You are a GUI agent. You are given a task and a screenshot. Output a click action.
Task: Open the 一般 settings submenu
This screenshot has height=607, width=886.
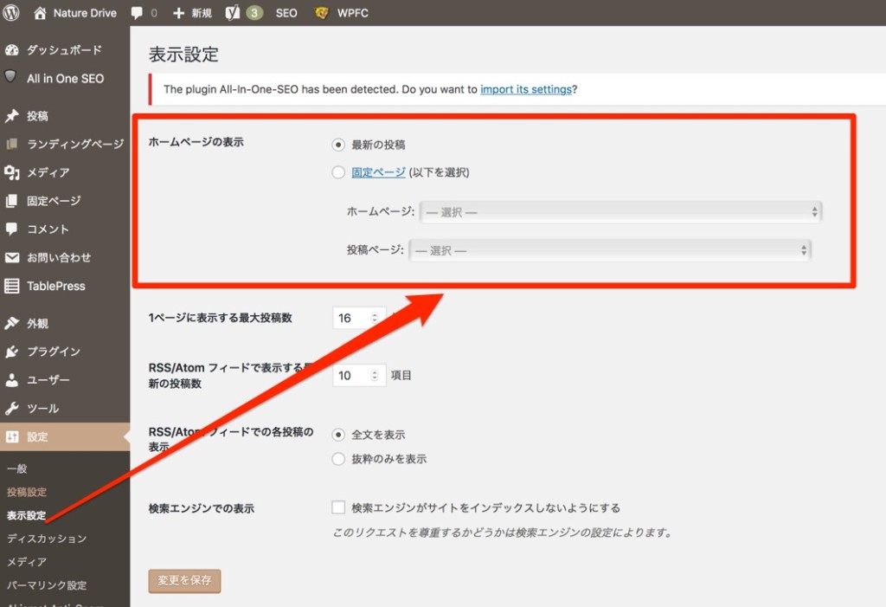point(17,468)
